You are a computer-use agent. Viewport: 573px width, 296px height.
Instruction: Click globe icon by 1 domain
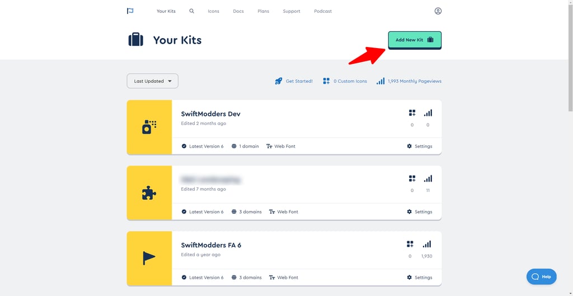(234, 146)
